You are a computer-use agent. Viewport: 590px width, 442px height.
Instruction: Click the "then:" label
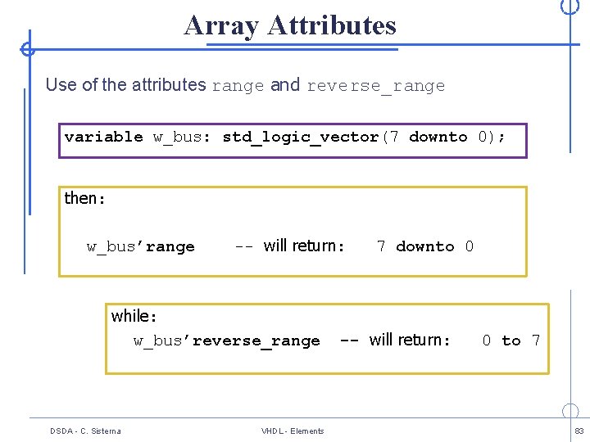point(84,198)
